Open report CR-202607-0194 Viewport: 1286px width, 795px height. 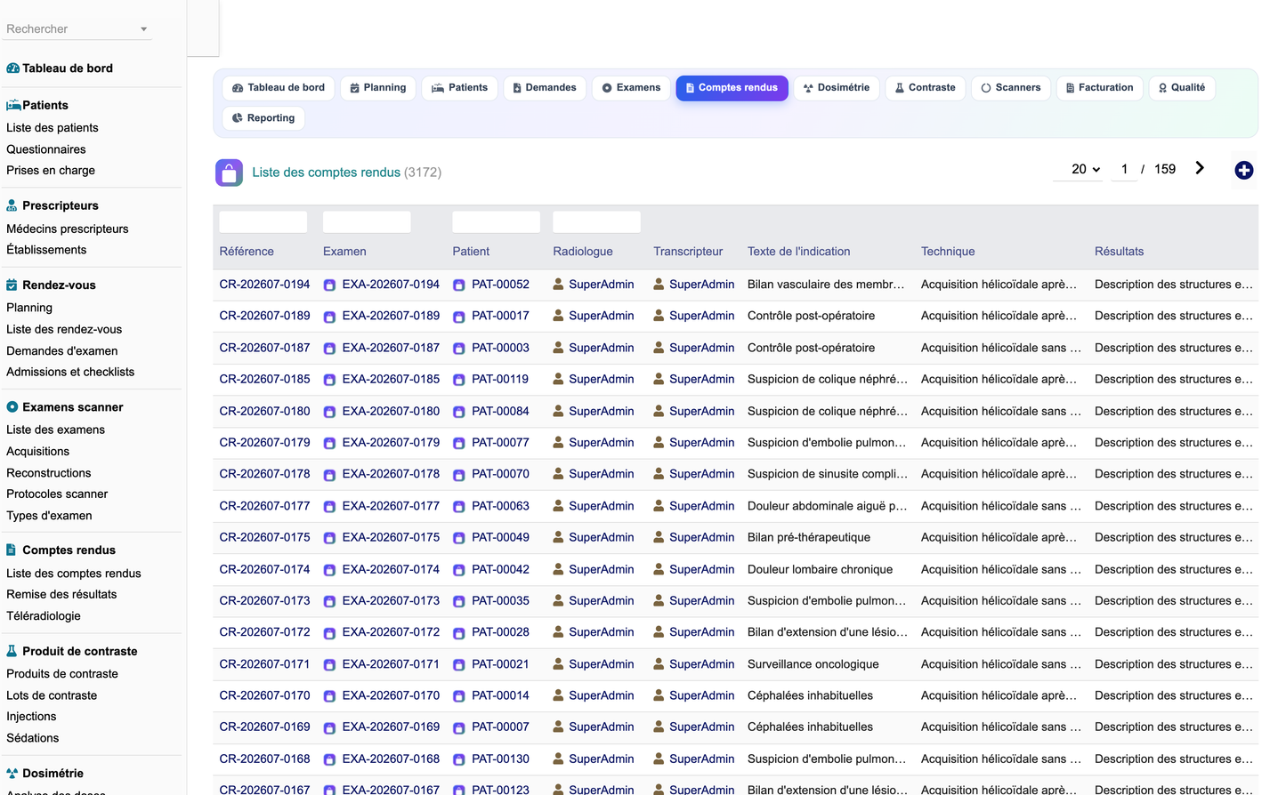[264, 285]
